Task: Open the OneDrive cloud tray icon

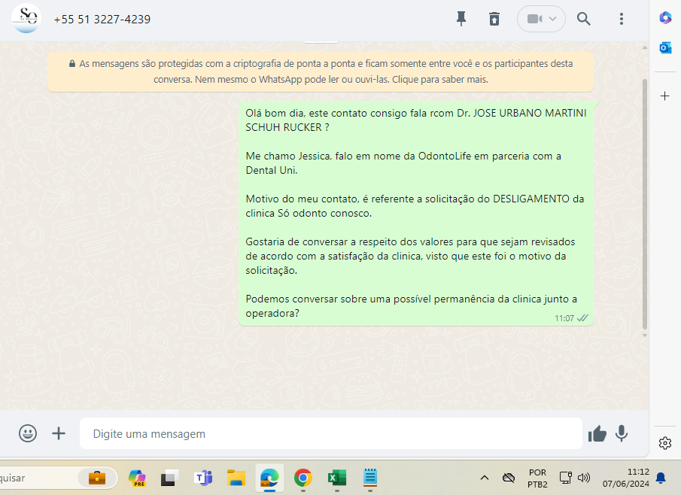Action: click(508, 478)
